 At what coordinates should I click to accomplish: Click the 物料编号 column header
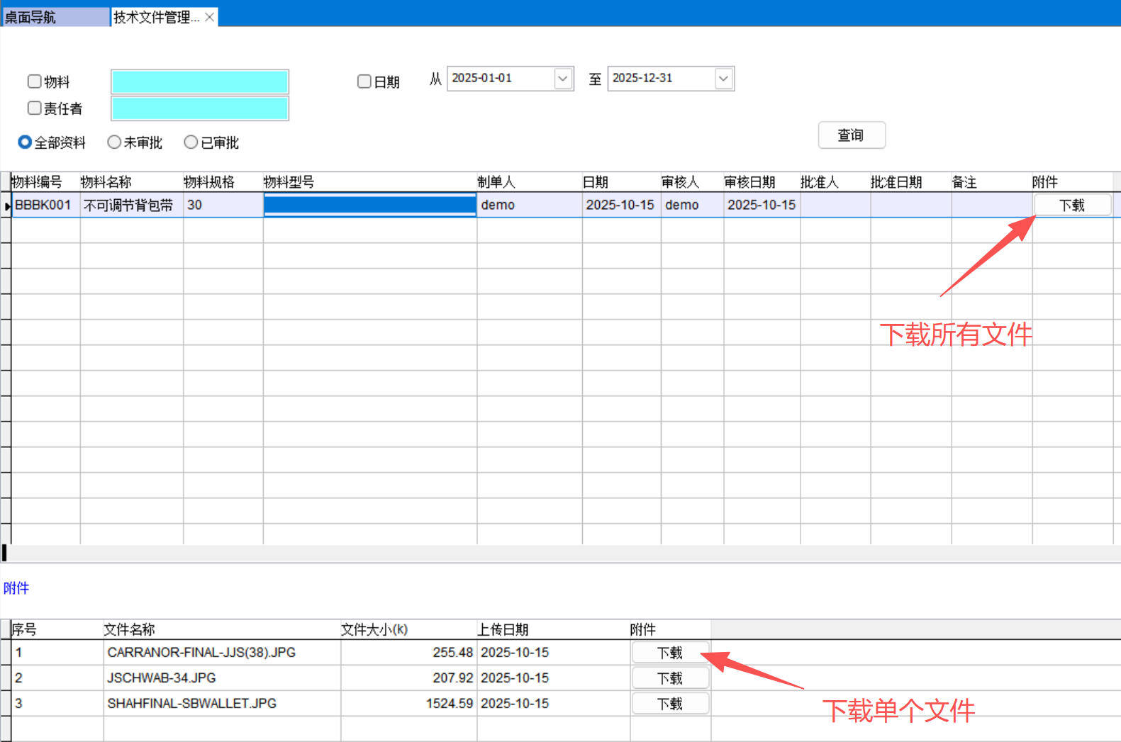coord(37,182)
